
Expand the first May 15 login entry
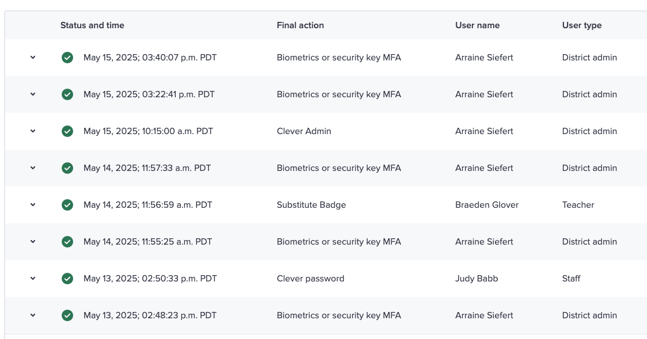point(33,58)
